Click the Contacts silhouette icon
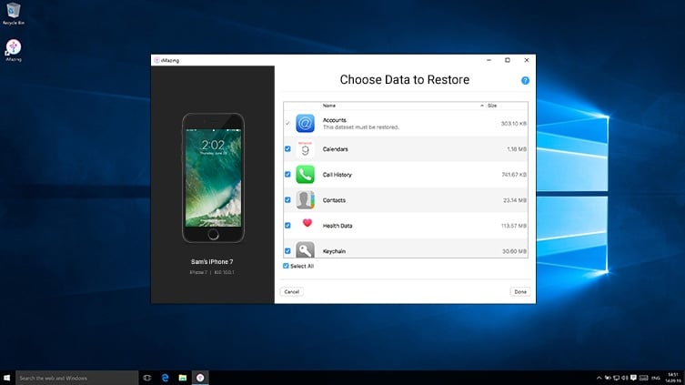Image resolution: width=685 pixels, height=385 pixels. (x=305, y=199)
